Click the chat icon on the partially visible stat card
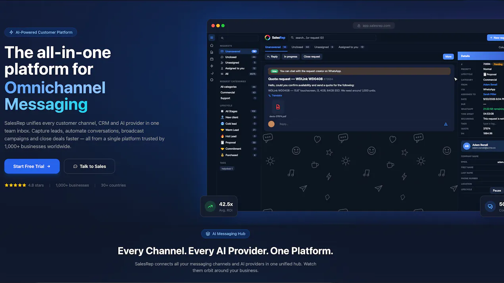Viewport: 504px width, 283px height. point(491,207)
